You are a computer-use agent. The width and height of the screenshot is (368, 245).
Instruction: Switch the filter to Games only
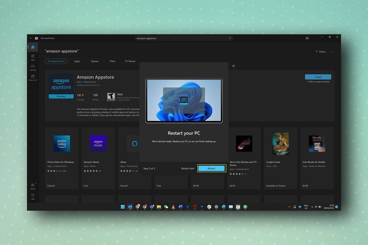click(94, 61)
